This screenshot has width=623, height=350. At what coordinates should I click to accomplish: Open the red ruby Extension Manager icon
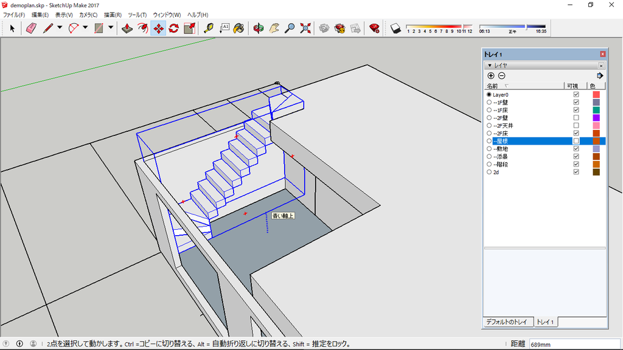click(x=374, y=28)
